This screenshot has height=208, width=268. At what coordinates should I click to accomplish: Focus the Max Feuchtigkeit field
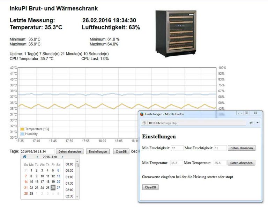click(x=220, y=148)
